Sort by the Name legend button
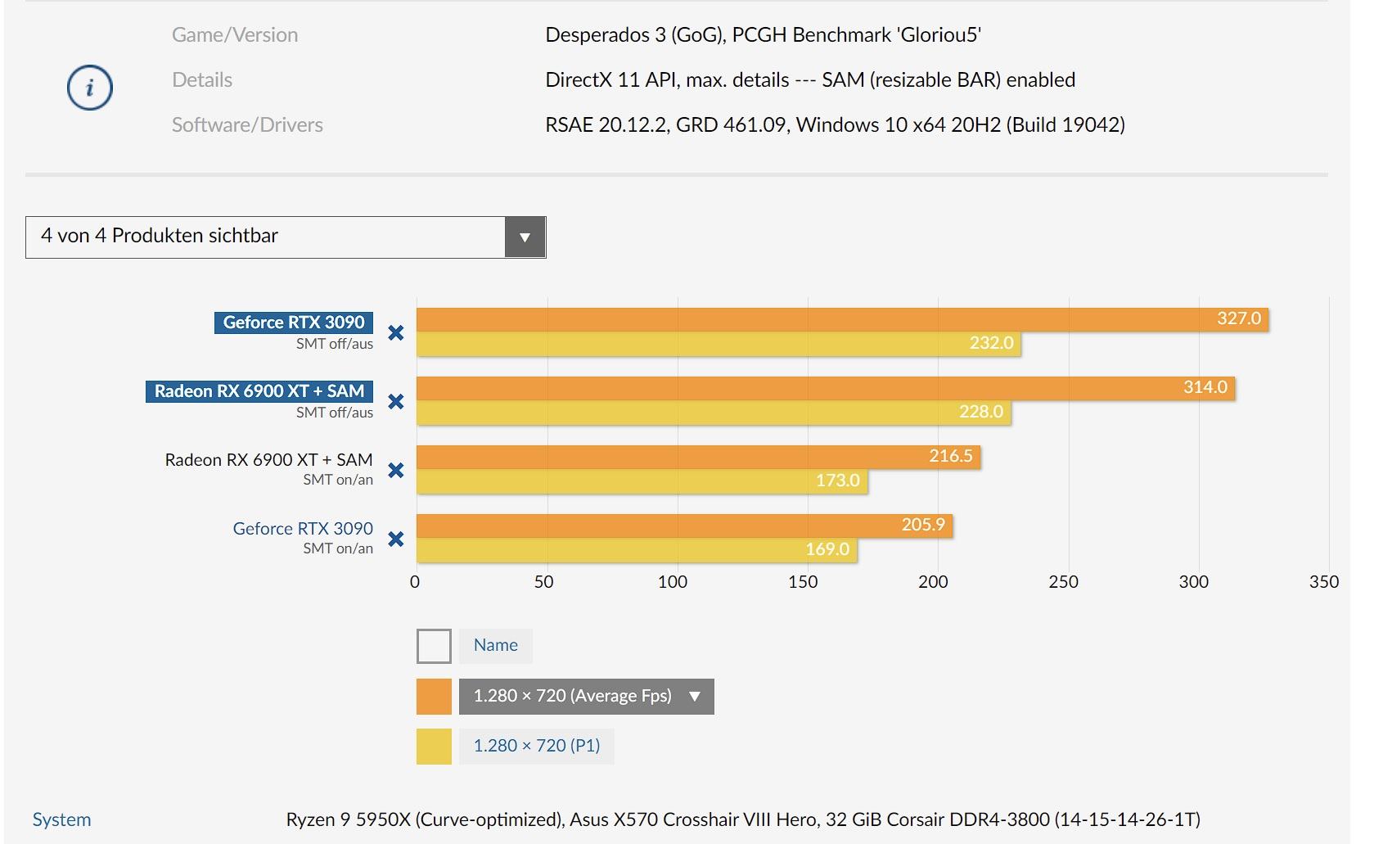Screen dimensions: 1392x844 496,646
